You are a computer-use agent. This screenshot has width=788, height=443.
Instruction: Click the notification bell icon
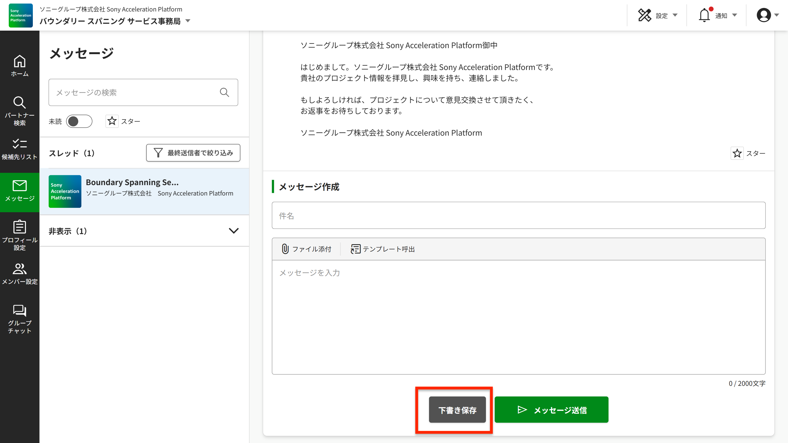pyautogui.click(x=704, y=15)
